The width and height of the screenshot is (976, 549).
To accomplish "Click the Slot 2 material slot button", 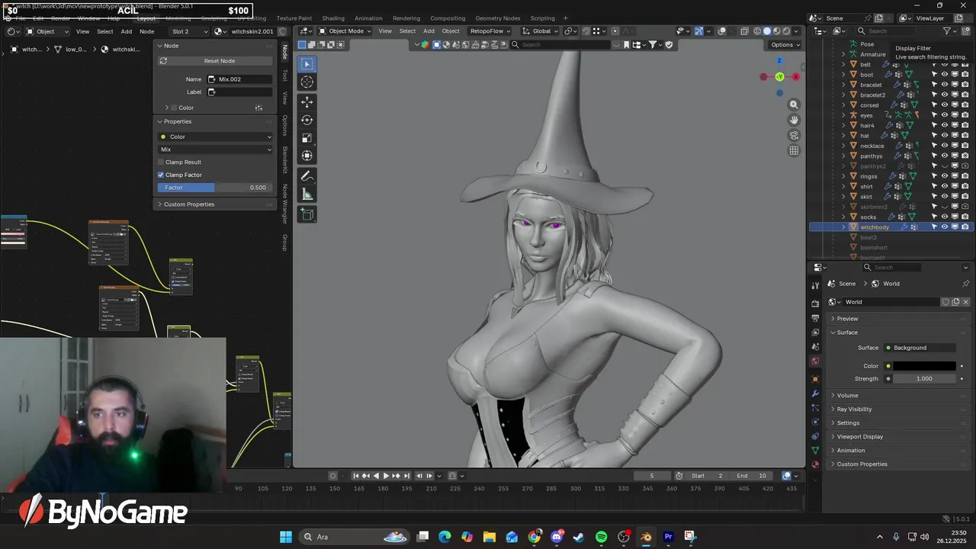I will coord(188,31).
